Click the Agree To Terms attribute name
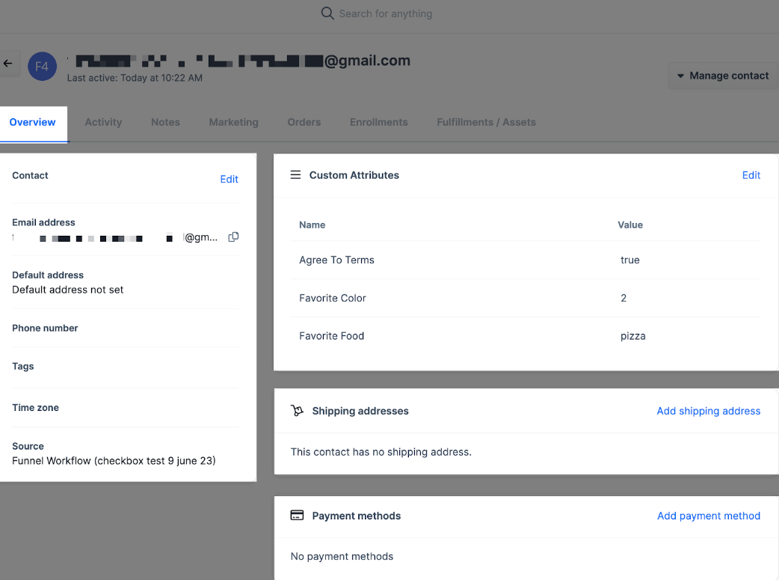 (336, 260)
